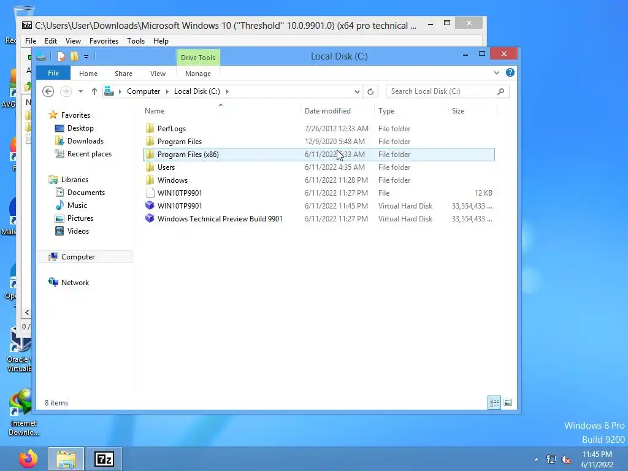This screenshot has width=628, height=471.
Task: Expand the arrow after Computer in the breadcrumb
Action: 167,91
